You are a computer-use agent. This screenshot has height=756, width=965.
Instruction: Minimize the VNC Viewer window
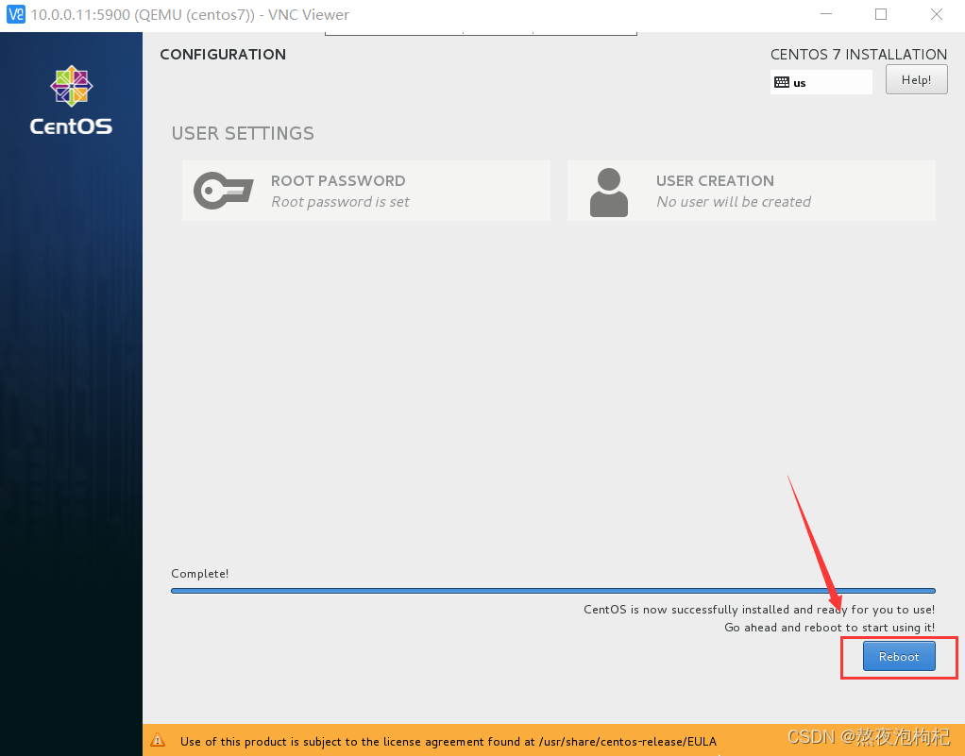826,14
